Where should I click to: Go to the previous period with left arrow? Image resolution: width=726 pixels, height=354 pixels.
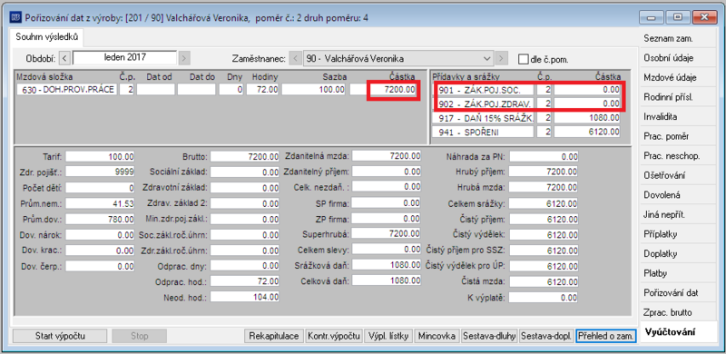pos(65,58)
